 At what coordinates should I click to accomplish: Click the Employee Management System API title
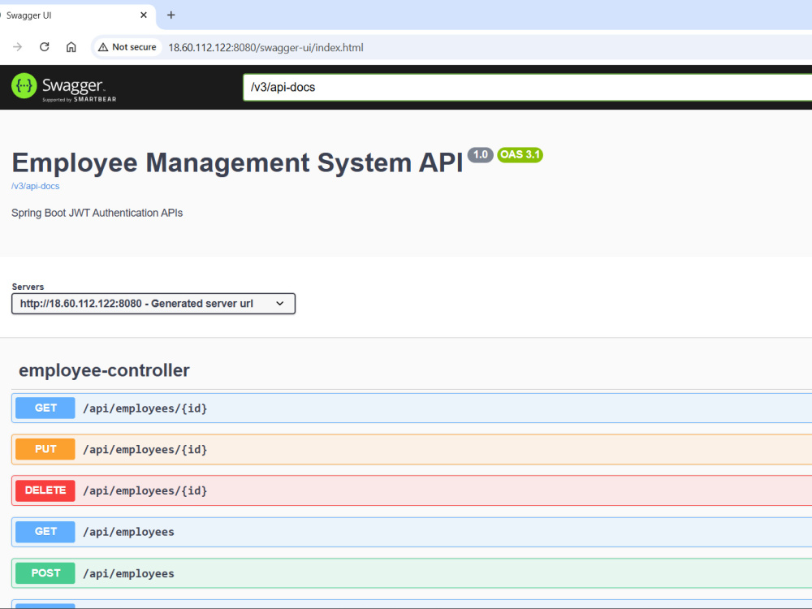[237, 162]
